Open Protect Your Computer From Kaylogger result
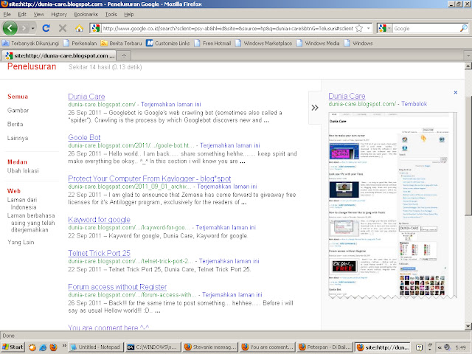Image resolution: width=472 pixels, height=354 pixels. point(149,178)
